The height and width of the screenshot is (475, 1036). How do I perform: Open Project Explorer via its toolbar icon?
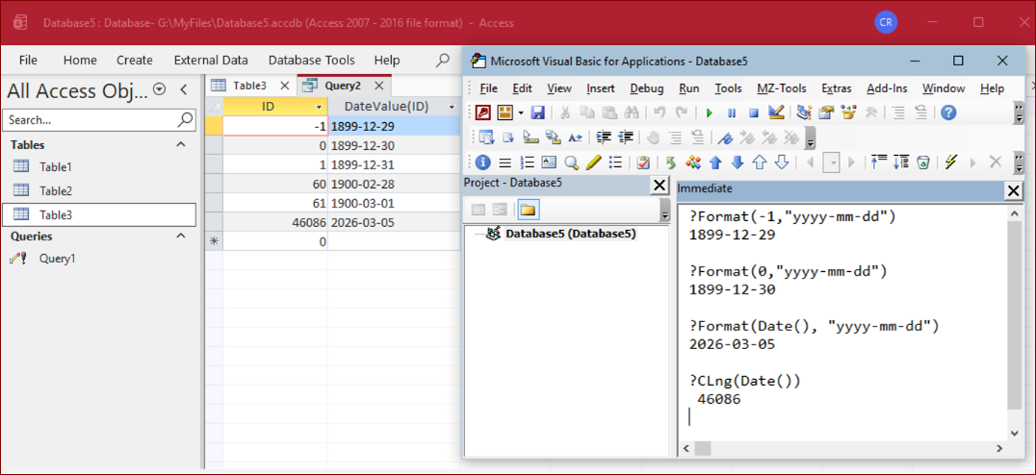tap(804, 112)
